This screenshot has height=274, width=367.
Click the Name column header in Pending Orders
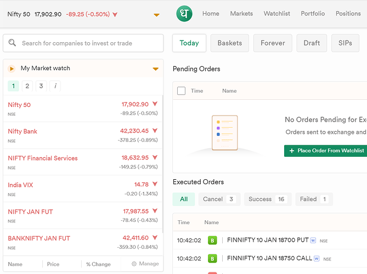229,91
